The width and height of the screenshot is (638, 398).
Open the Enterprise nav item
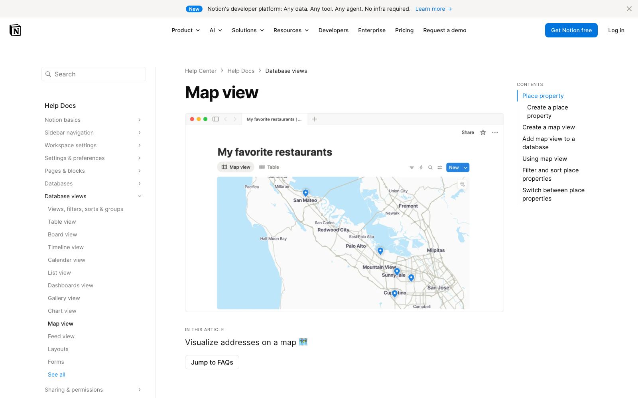tap(372, 30)
